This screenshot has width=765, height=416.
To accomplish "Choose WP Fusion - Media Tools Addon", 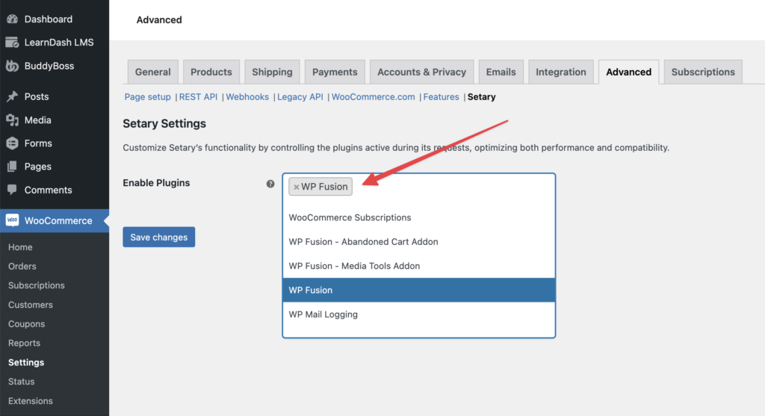I will click(418, 266).
